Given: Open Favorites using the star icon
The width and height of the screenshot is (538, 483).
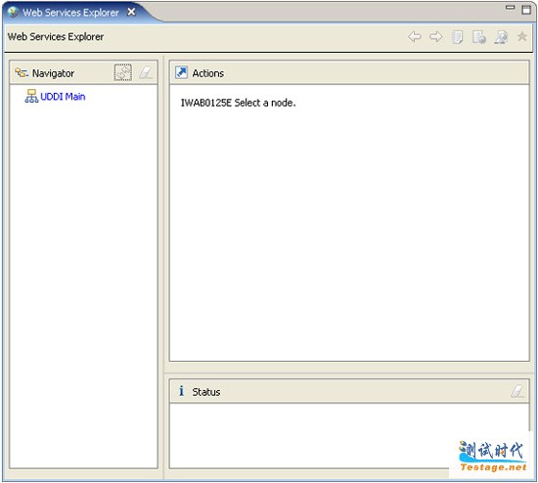Looking at the screenshot, I should click(522, 36).
